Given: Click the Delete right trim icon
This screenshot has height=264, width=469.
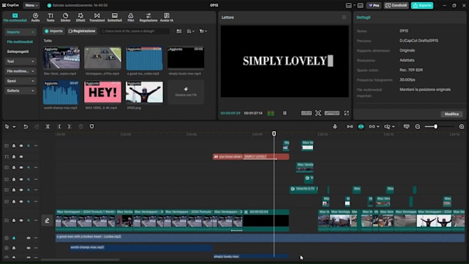Looking at the screenshot, I should [70, 126].
